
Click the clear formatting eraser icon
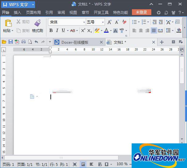[124, 22]
